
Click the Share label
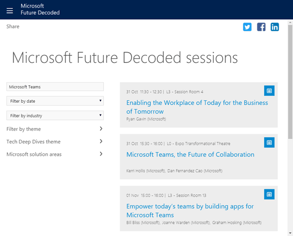[x=13, y=27]
